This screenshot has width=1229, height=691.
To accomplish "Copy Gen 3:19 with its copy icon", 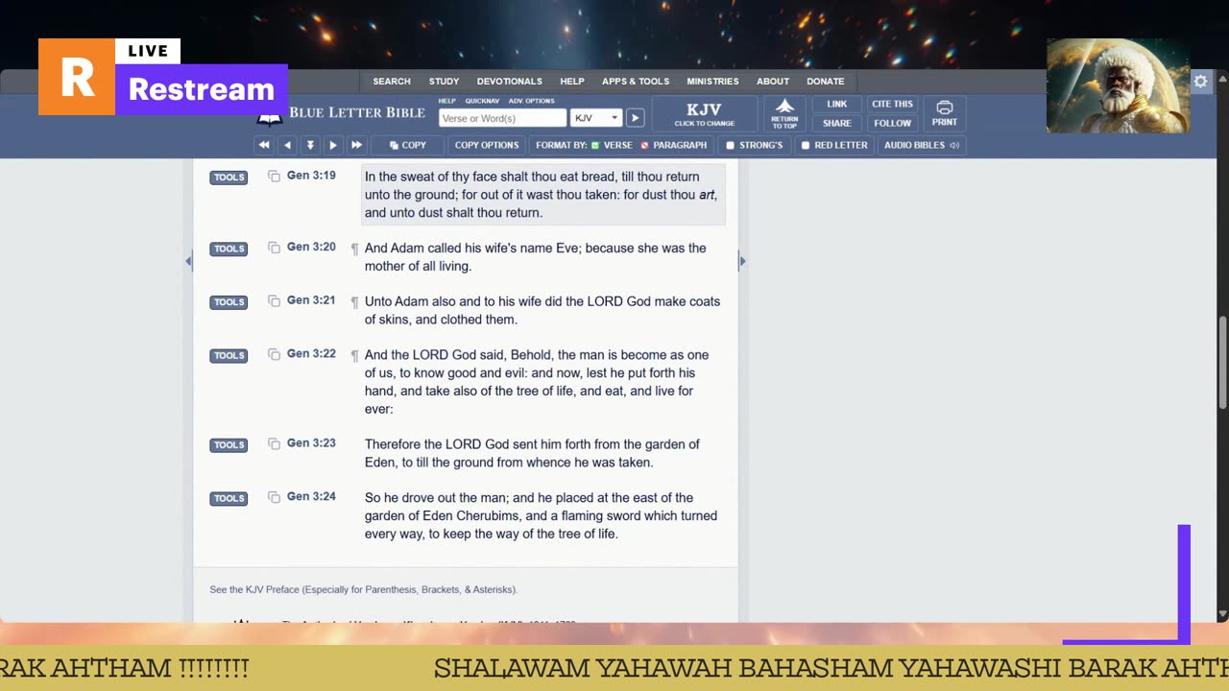I will pyautogui.click(x=274, y=177).
